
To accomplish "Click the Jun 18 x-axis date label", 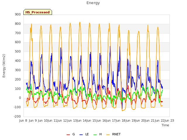I will point(121,120).
